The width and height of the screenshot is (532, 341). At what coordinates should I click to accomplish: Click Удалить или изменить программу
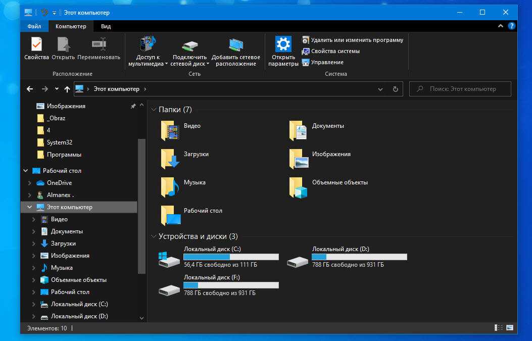(x=357, y=40)
